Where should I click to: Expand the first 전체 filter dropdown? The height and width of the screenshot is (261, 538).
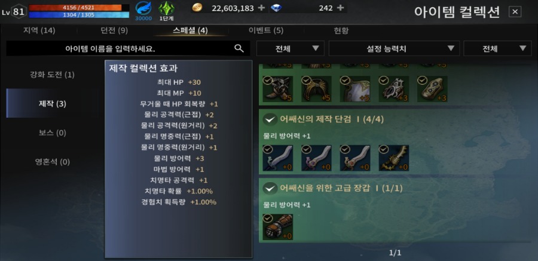291,48
